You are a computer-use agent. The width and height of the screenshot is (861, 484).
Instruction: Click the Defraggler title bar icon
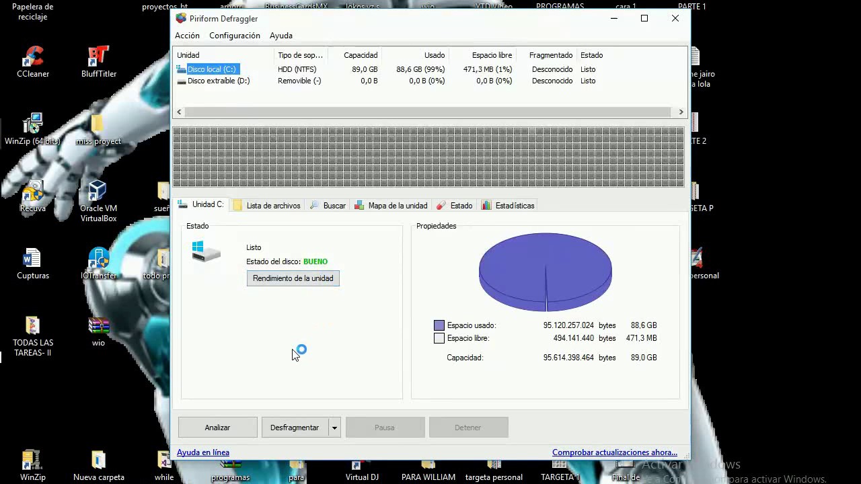181,18
